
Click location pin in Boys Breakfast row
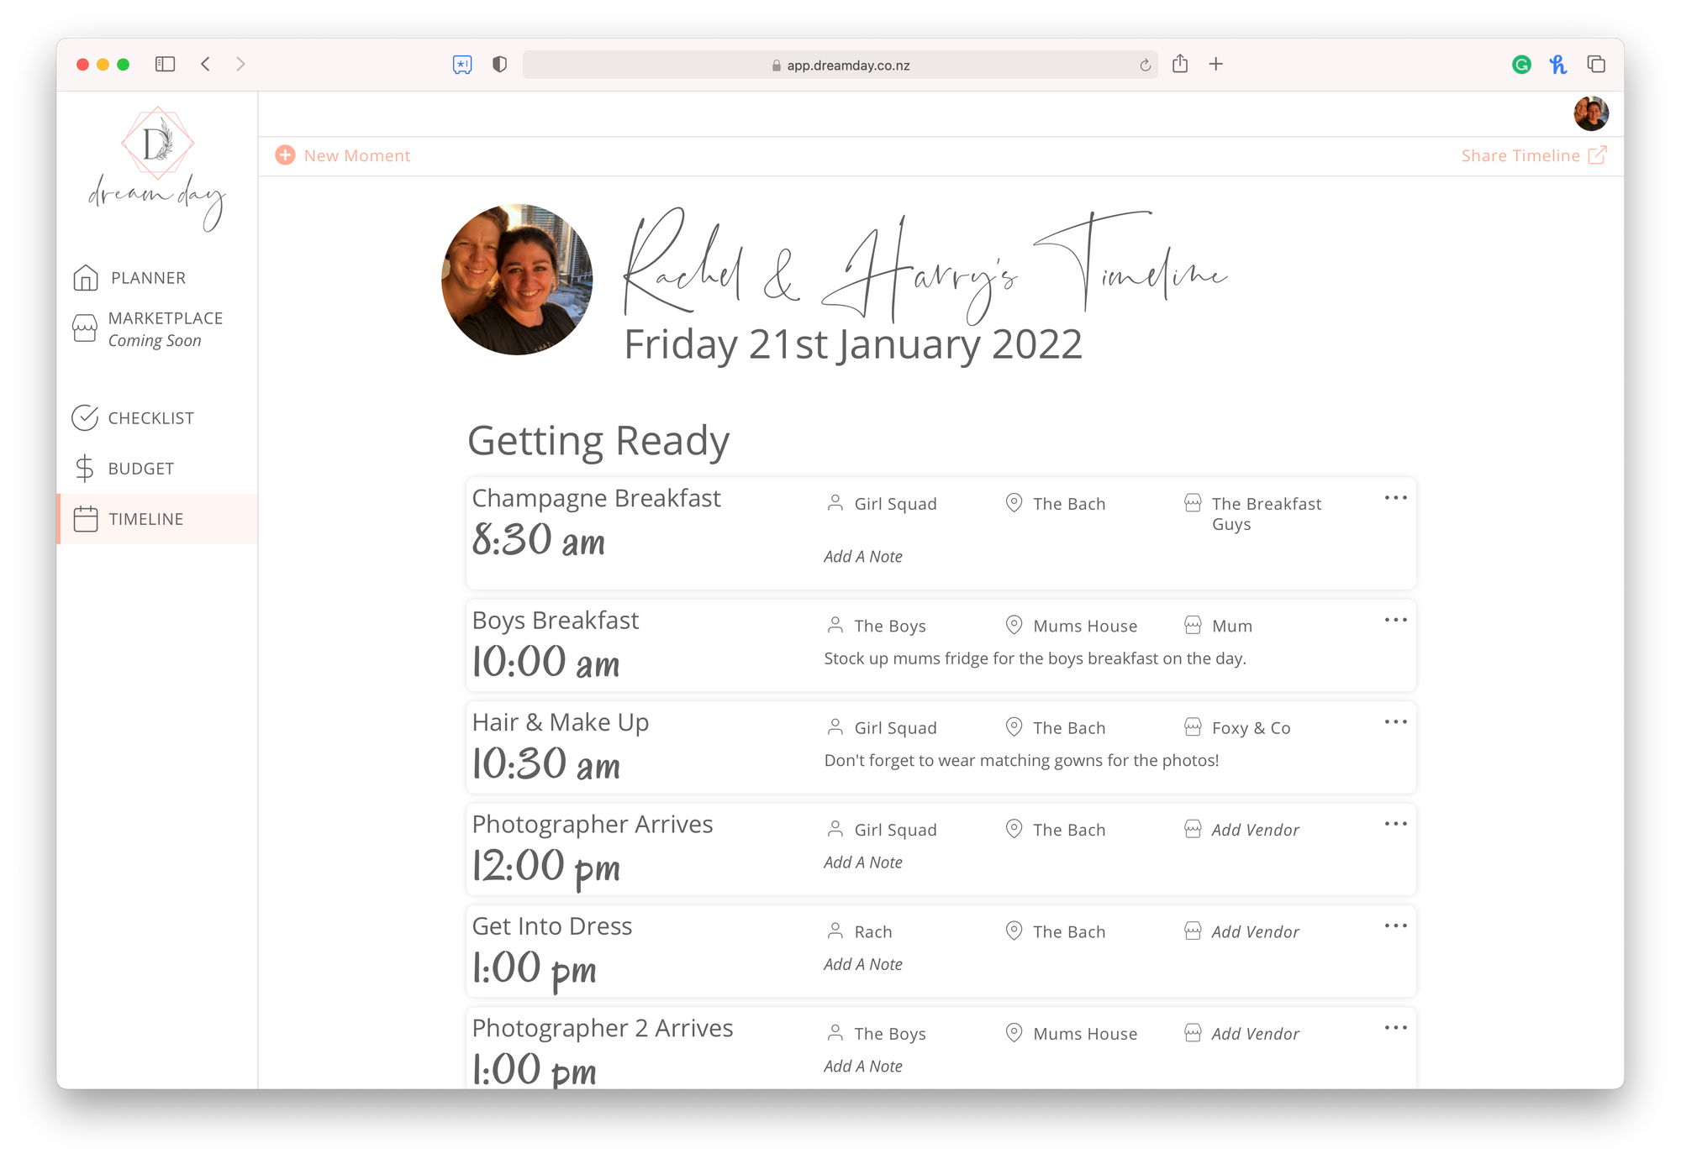[x=1014, y=625]
